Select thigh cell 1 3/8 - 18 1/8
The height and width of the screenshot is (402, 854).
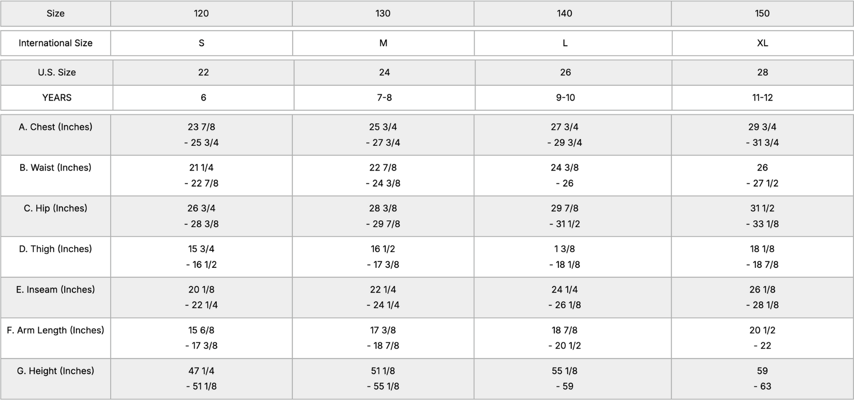point(565,257)
